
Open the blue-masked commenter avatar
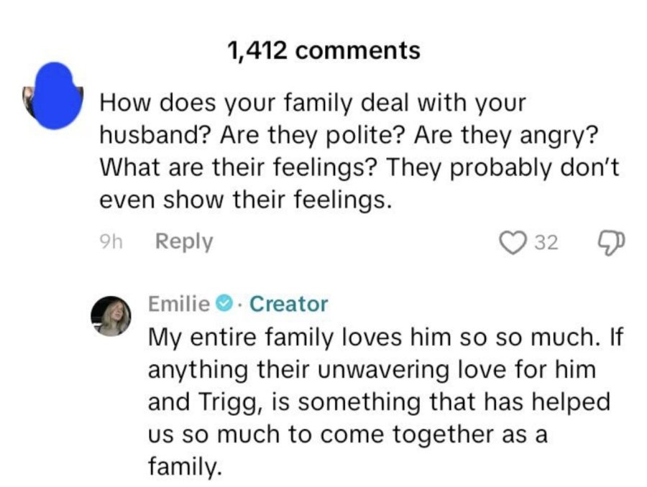click(54, 96)
